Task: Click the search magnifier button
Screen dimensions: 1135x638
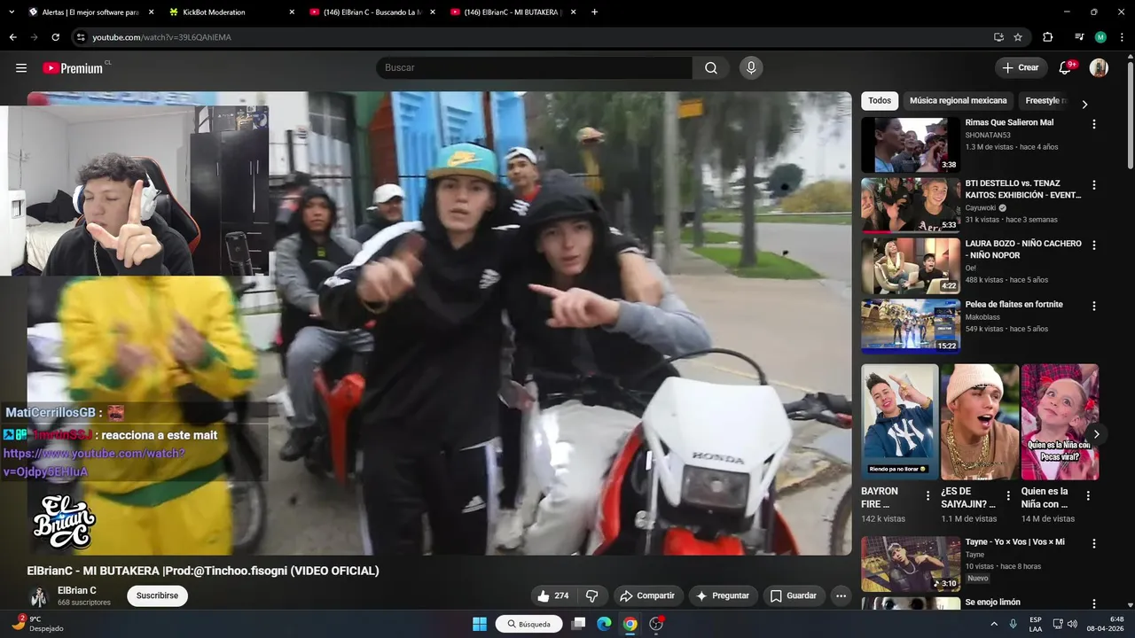Action: tap(711, 68)
